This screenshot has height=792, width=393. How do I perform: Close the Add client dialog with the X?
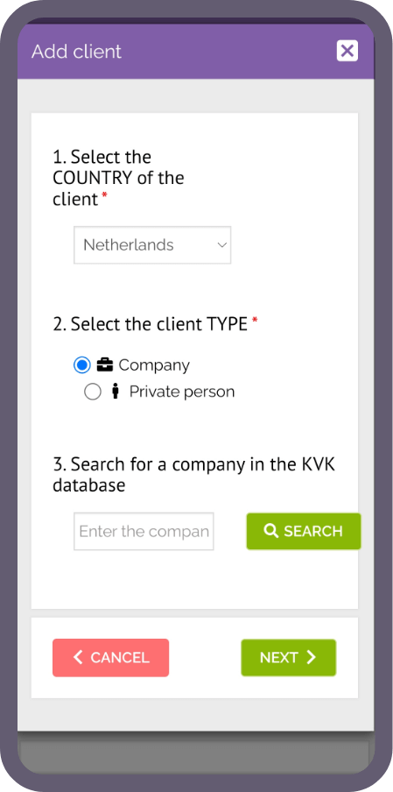(x=347, y=51)
